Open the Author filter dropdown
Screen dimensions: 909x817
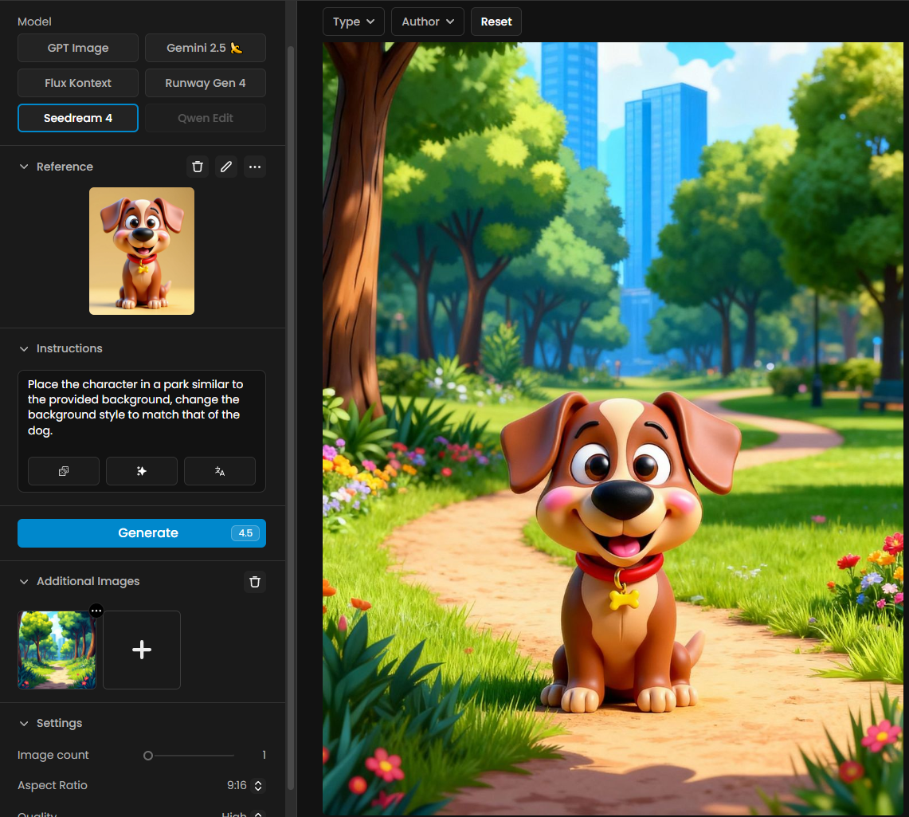[428, 22]
